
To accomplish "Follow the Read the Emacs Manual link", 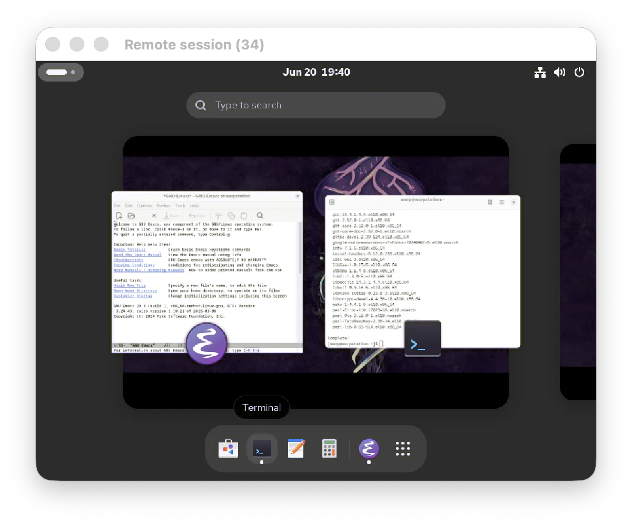I will pos(137,255).
